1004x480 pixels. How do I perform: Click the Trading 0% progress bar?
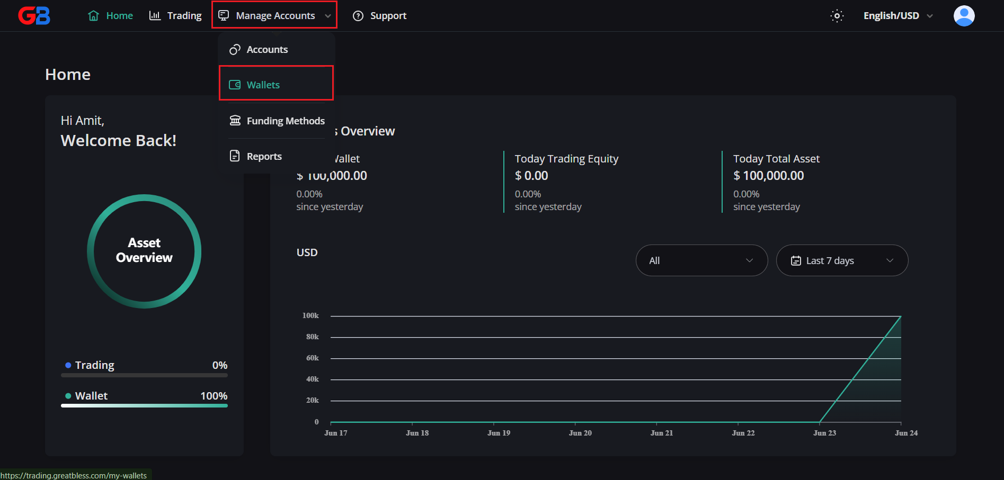(144, 375)
